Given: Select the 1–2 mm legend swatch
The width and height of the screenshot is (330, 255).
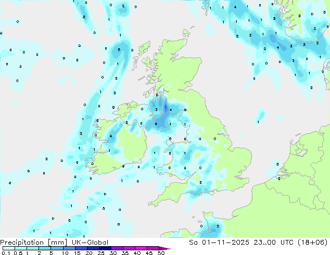Looking at the screenshot, I should tap(33, 248).
